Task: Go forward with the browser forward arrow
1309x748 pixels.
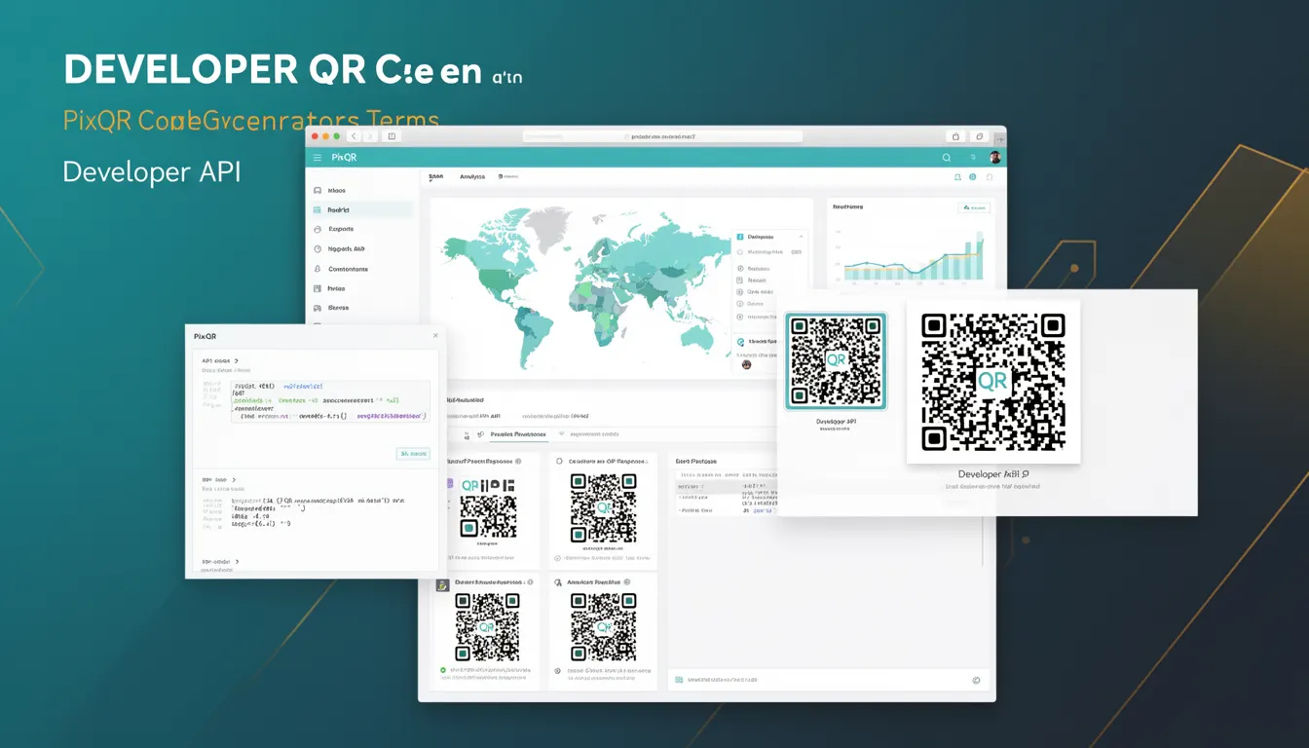Action: 369,137
